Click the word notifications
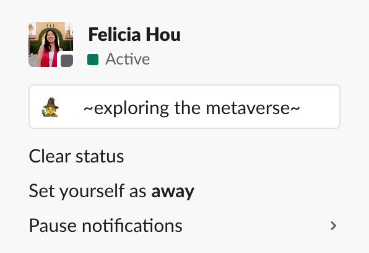This screenshot has width=369, height=253. pos(132,226)
